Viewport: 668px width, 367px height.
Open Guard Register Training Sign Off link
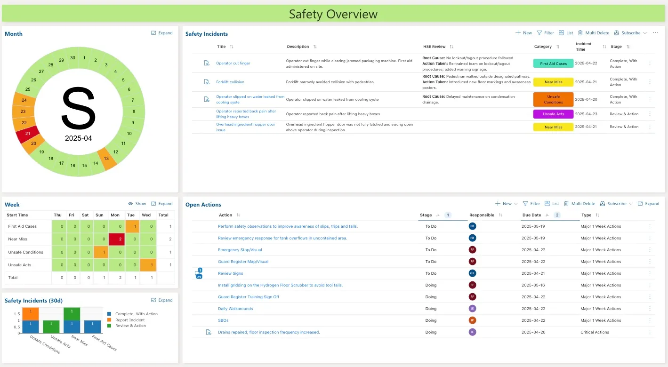click(x=249, y=297)
